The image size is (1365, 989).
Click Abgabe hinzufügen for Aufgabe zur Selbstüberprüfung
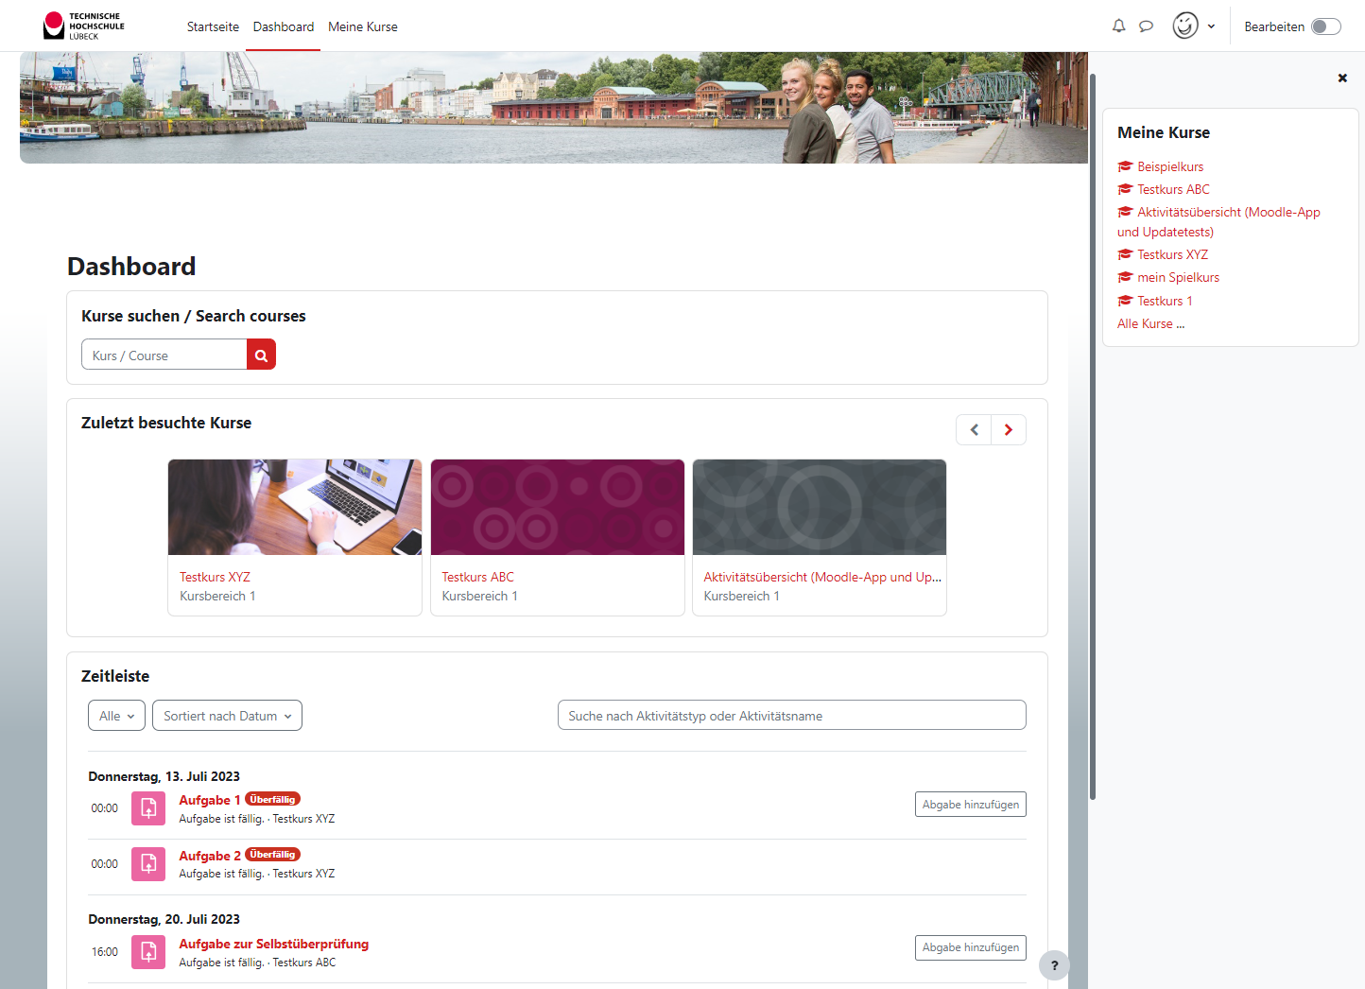971,947
